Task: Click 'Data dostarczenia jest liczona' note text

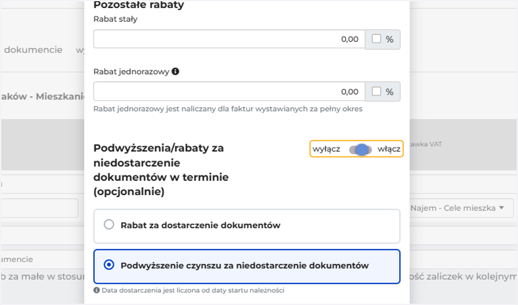Action: pos(193,290)
